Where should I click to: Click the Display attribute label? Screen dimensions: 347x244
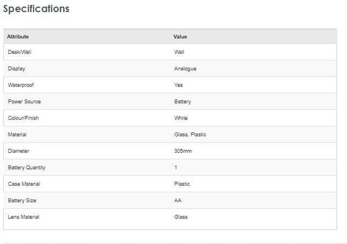pos(17,68)
